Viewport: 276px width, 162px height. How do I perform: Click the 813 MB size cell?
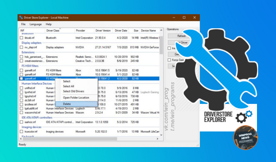tap(134, 47)
